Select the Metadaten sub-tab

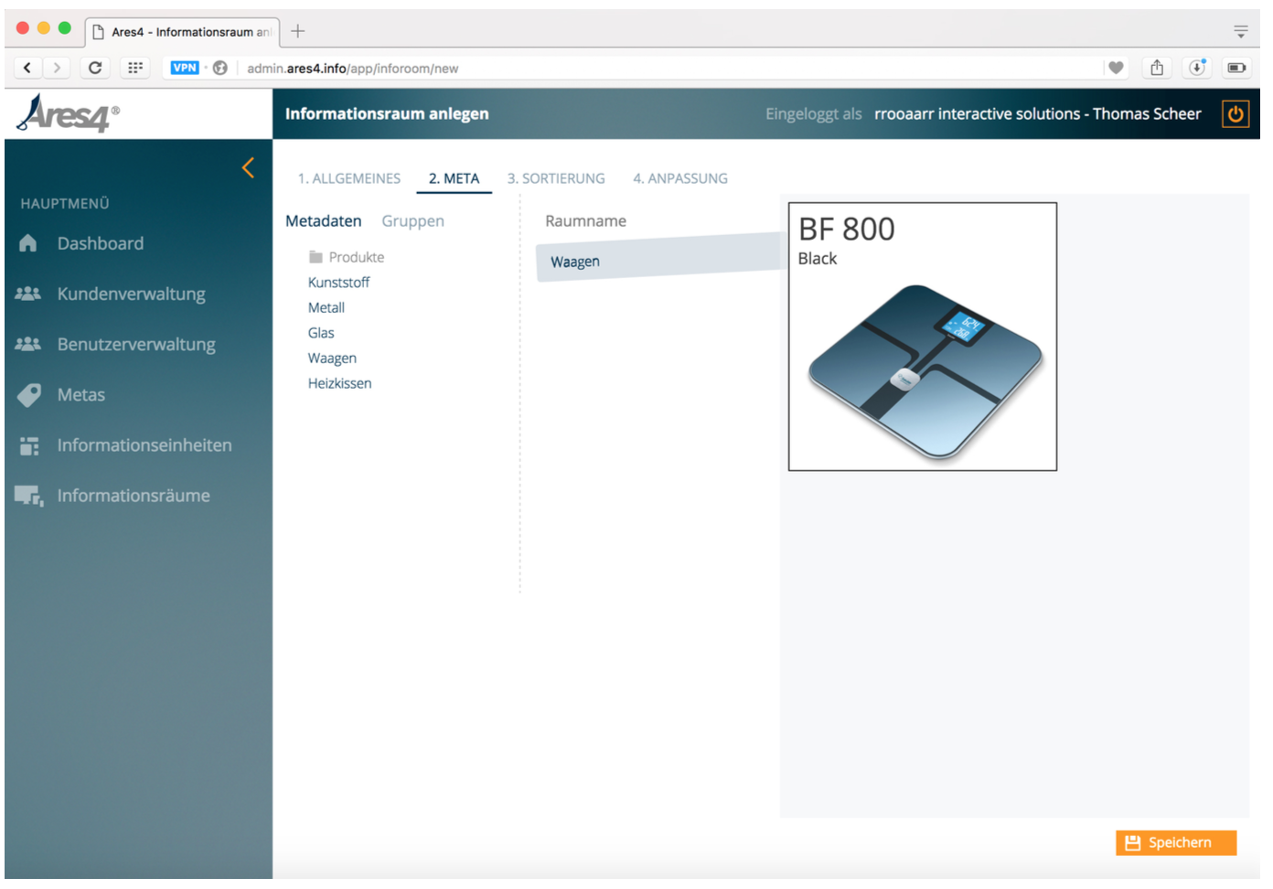click(324, 221)
